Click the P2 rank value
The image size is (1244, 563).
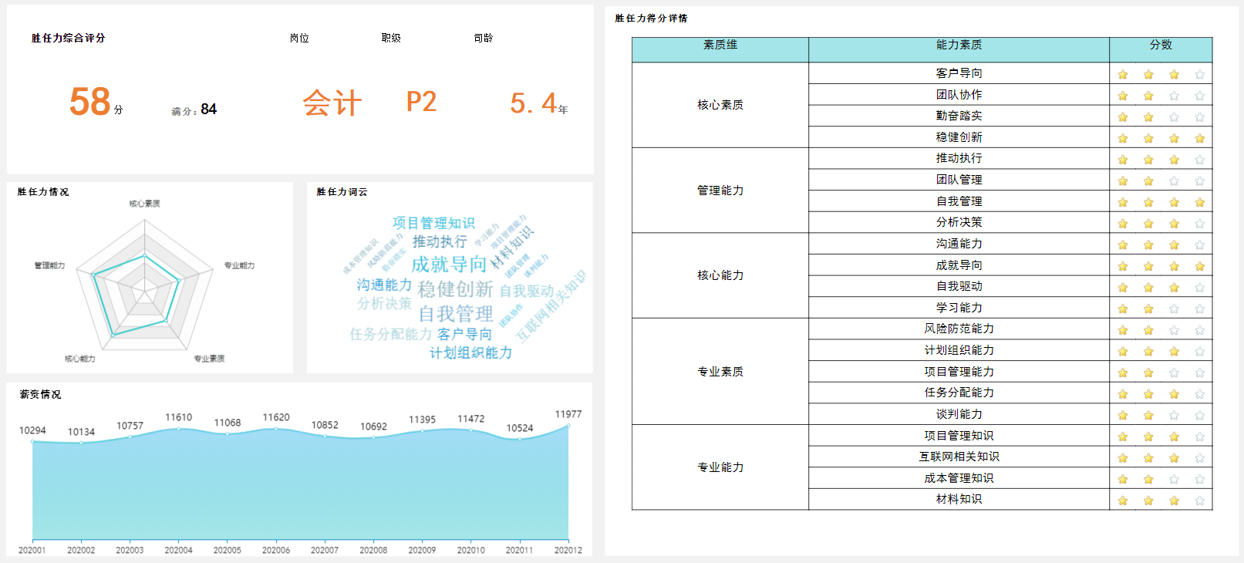[421, 102]
